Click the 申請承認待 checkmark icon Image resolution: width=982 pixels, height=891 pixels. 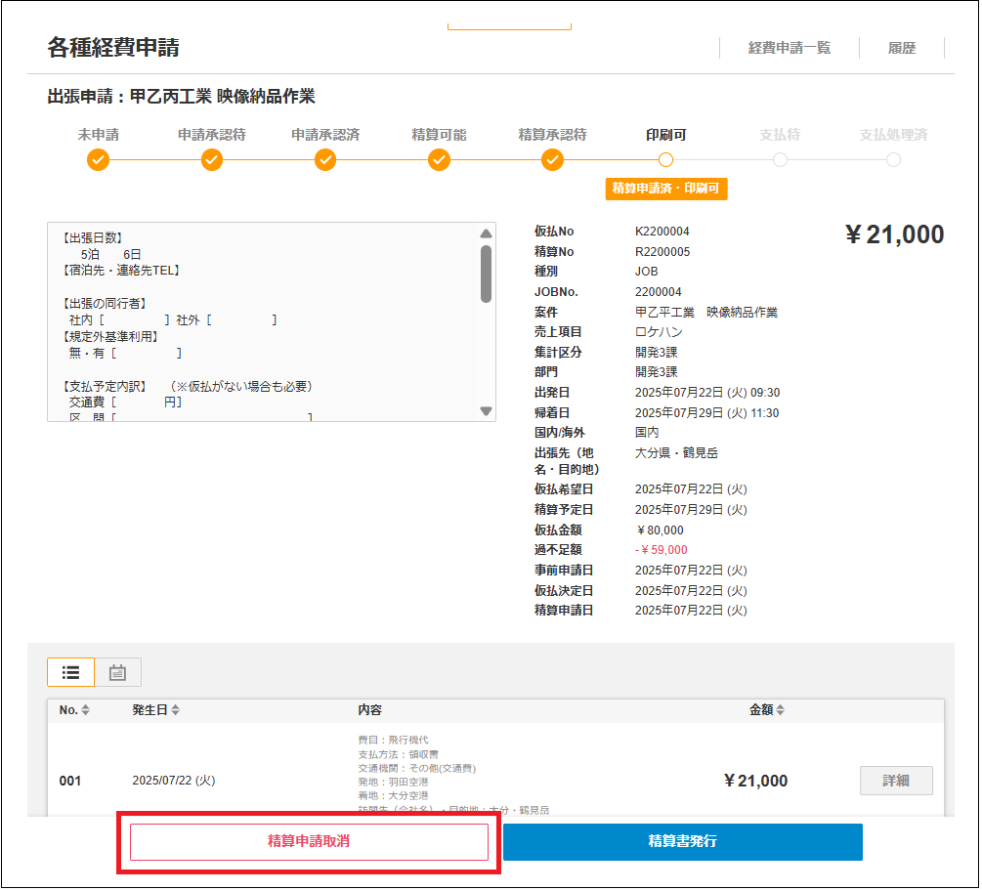211,159
